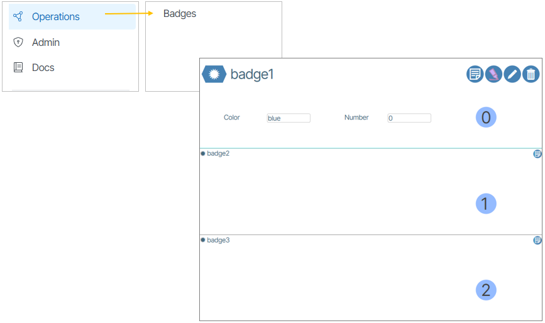Click the notes icon in badge1 header
The width and height of the screenshot is (545, 323).
pyautogui.click(x=475, y=74)
